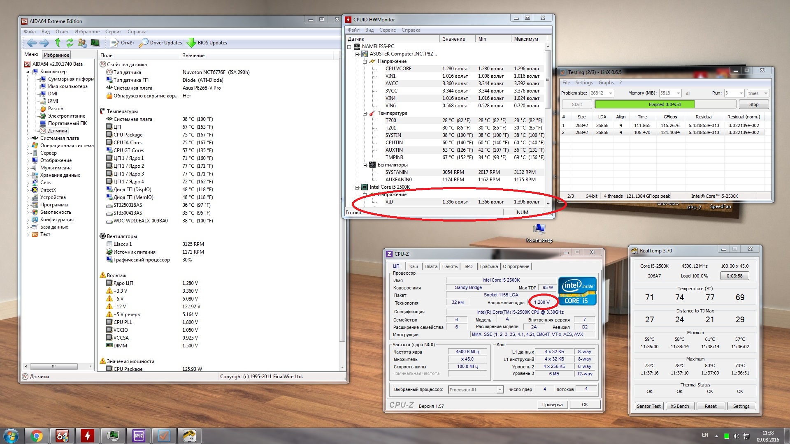Image resolution: width=790 pixels, height=444 pixels.
Task: Click the green up arrow in AIDA64 toolbar
Action: 58,43
